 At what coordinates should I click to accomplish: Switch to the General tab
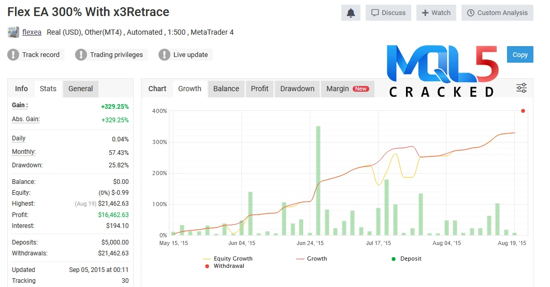(81, 89)
